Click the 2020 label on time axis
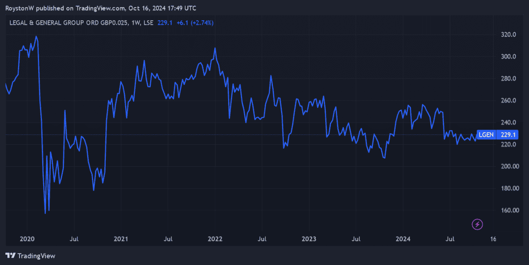This screenshot has width=529, height=265. pyautogui.click(x=27, y=239)
